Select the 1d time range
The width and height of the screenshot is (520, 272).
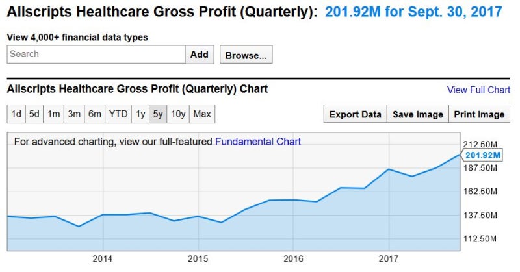pos(16,114)
